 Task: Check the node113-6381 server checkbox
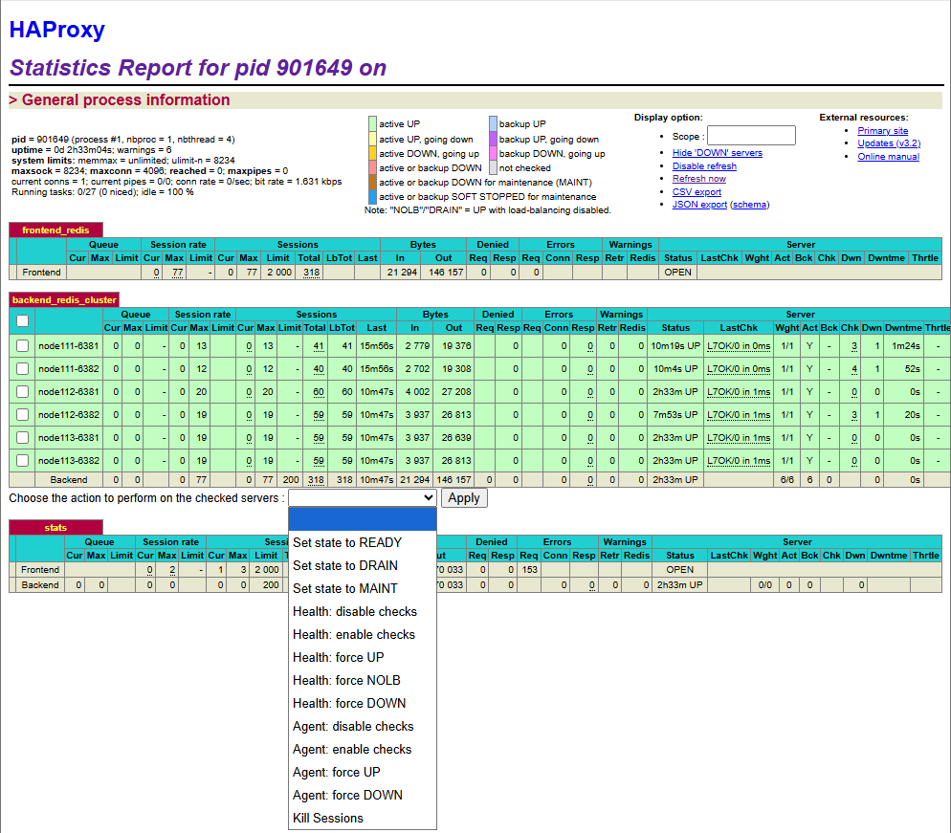tap(22, 438)
